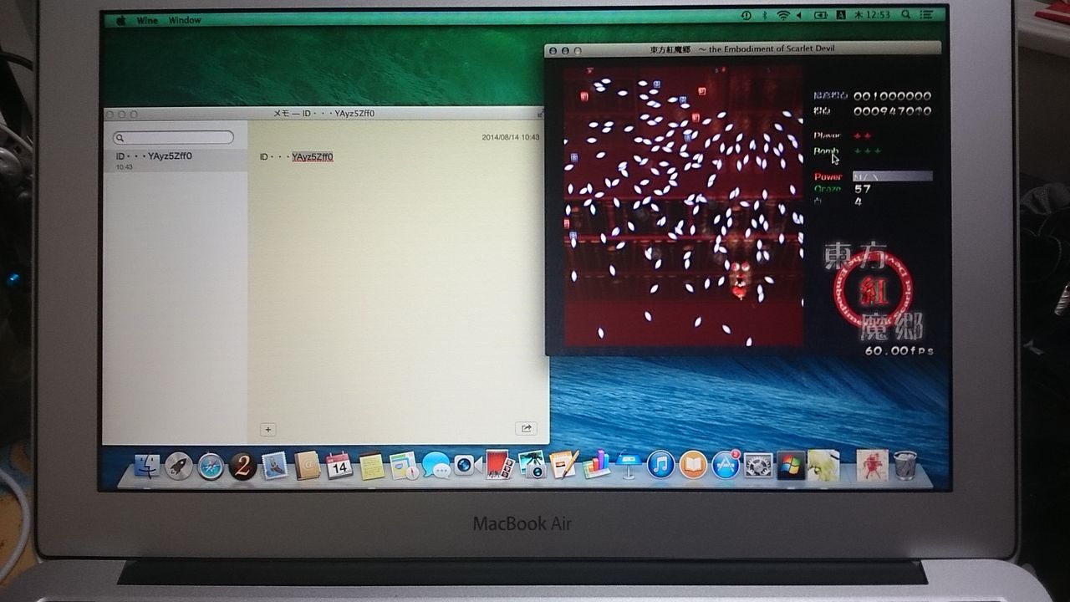
Task: Click the note date 2014/08/14 10:43
Action: point(511,137)
